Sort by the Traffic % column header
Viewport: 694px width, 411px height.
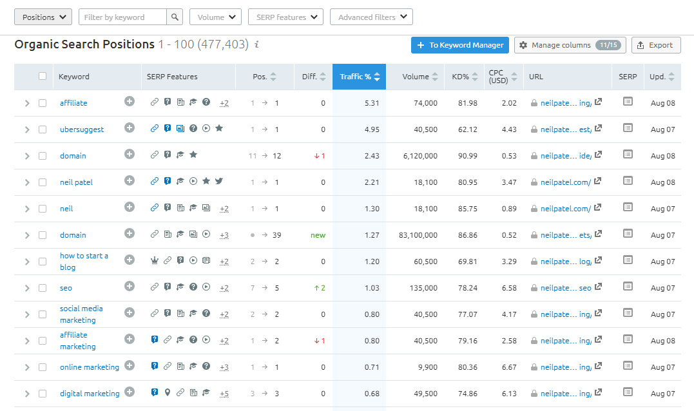click(360, 77)
